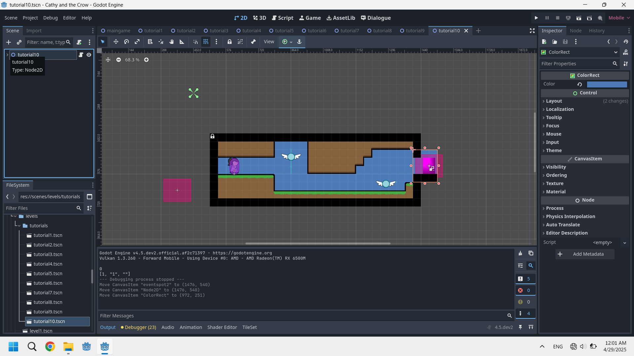Collapse the tutorials folder
This screenshot has height=356, width=634.
click(x=19, y=226)
